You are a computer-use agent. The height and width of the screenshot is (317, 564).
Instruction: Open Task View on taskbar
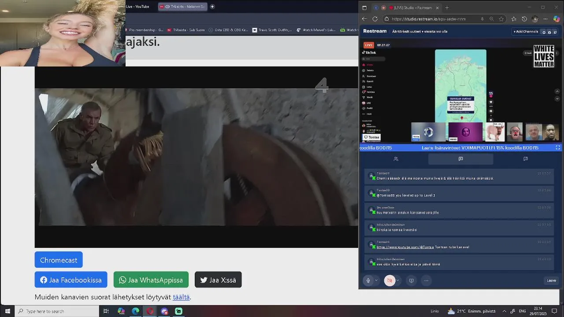click(x=106, y=311)
